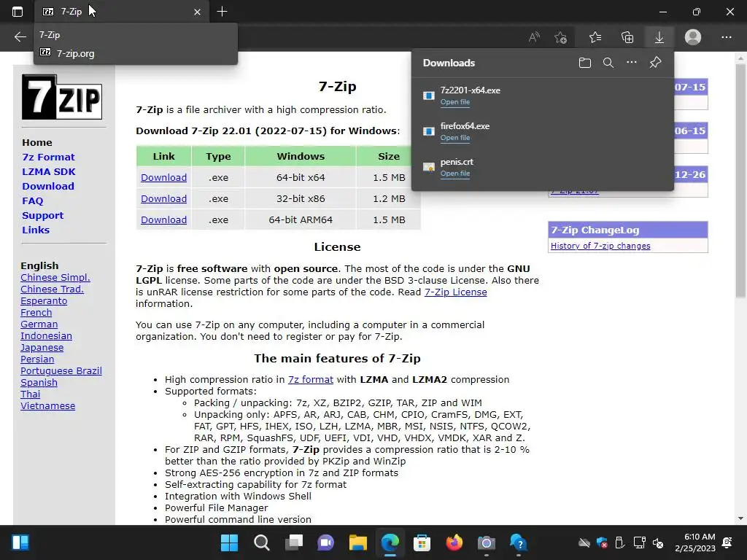Click the 7-Zip logo image
Screen dimensions: 747x560
[x=62, y=97]
